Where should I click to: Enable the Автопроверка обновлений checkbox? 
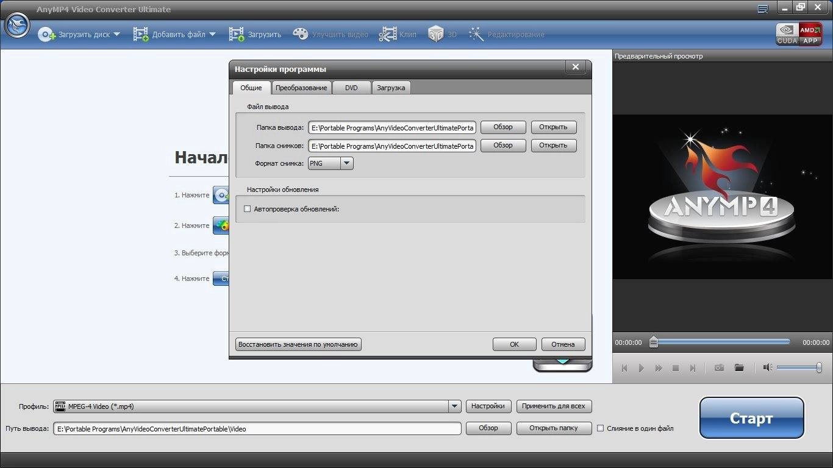click(x=248, y=209)
